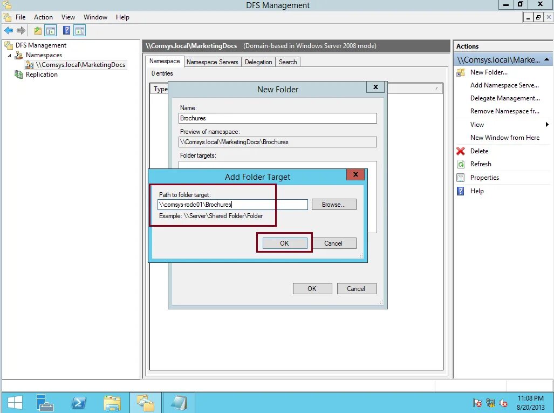
Task: Launch PowerShell from the taskbar
Action: click(78, 403)
